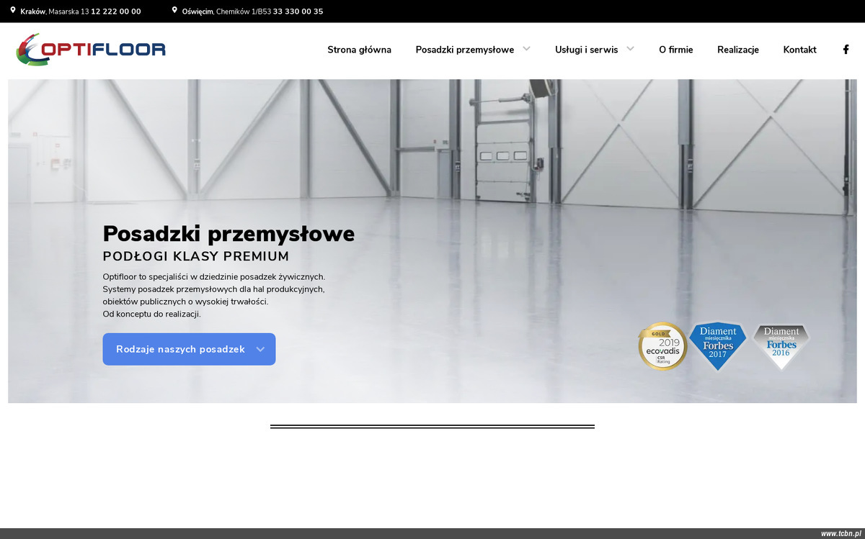Click the Forbes Diament 2017 badge
The height and width of the screenshot is (539, 865).
717,346
